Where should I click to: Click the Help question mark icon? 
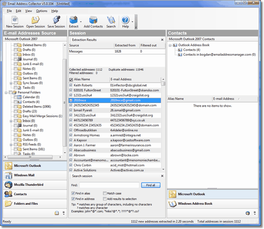pyautogui.click(x=125, y=20)
